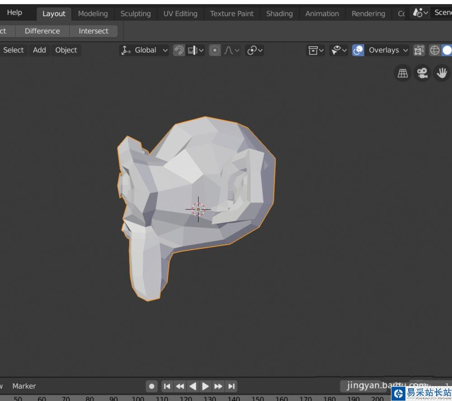Open the Object menu in viewport header

(x=66, y=50)
